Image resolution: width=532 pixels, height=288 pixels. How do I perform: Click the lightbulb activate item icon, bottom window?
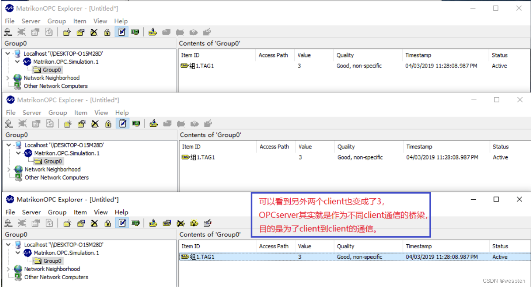tap(194, 223)
